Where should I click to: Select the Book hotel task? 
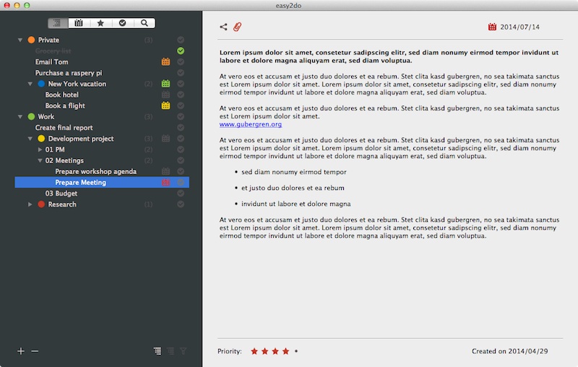pyautogui.click(x=61, y=95)
